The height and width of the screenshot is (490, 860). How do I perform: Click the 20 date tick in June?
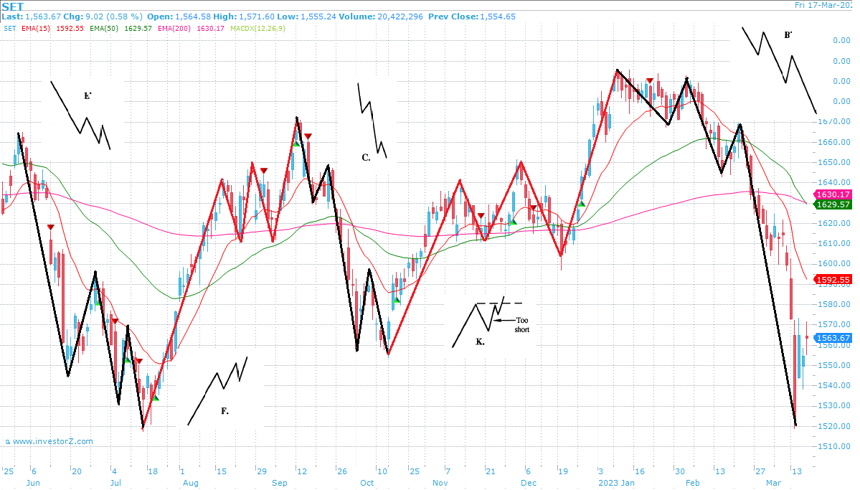tap(76, 471)
